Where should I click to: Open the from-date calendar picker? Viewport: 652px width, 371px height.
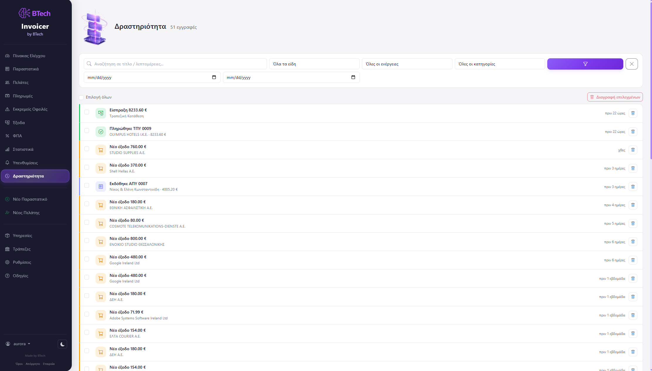pos(214,77)
